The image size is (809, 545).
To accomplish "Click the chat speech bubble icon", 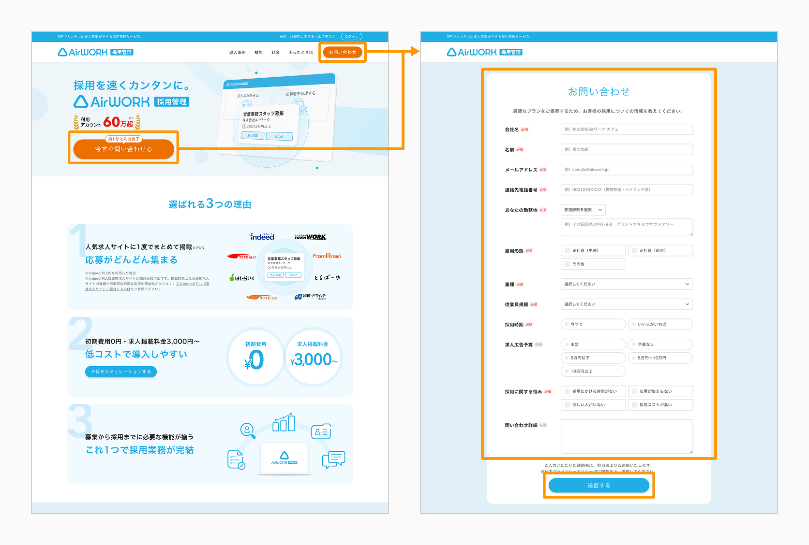I will [x=333, y=459].
